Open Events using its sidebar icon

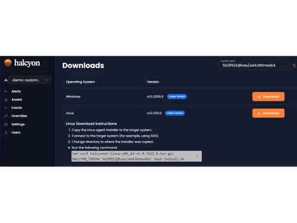point(6,108)
